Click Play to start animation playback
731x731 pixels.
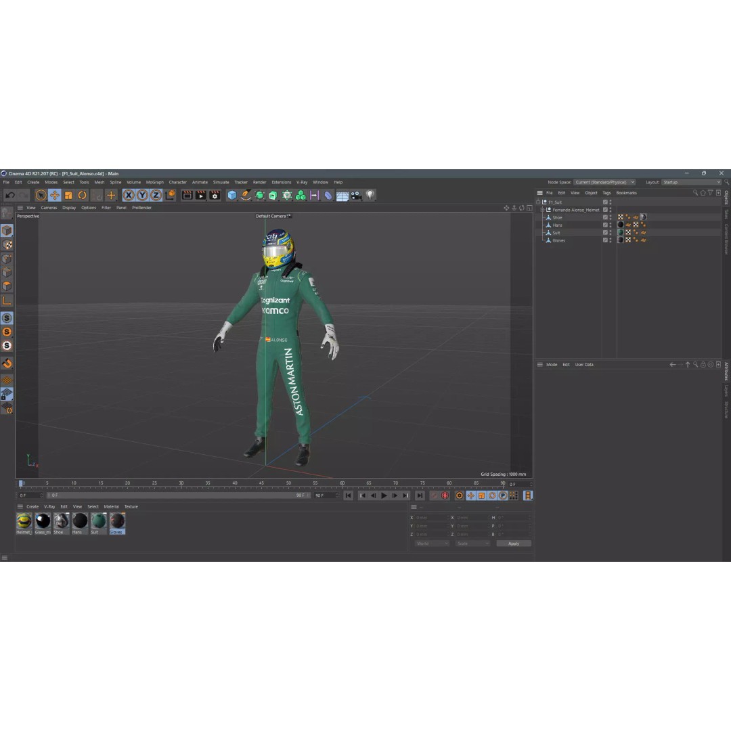pyautogui.click(x=384, y=495)
